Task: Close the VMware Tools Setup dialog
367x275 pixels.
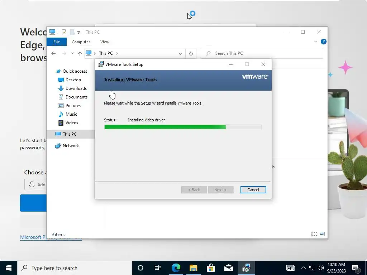Action: pyautogui.click(x=263, y=64)
